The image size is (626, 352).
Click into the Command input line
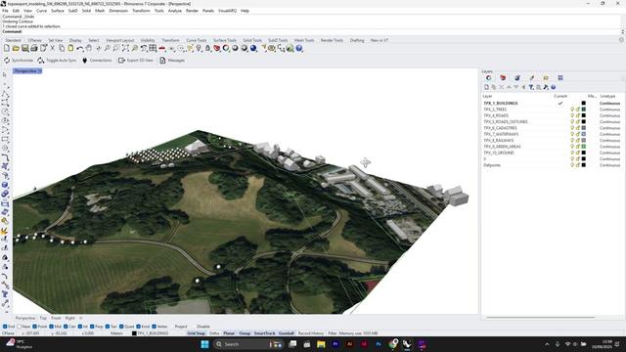(311, 31)
